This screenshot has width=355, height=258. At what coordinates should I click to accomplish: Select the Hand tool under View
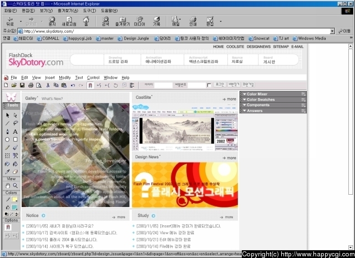7,186
